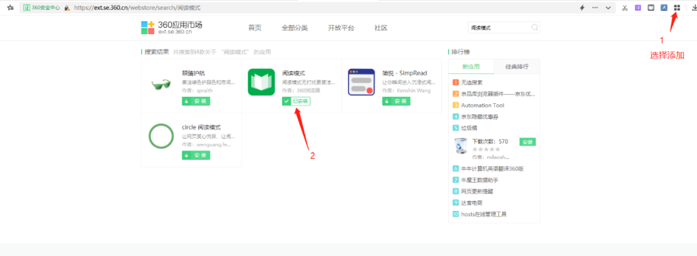The width and height of the screenshot is (697, 256).
Task: Open the 眼睛护航 app title
Action: pos(194,73)
